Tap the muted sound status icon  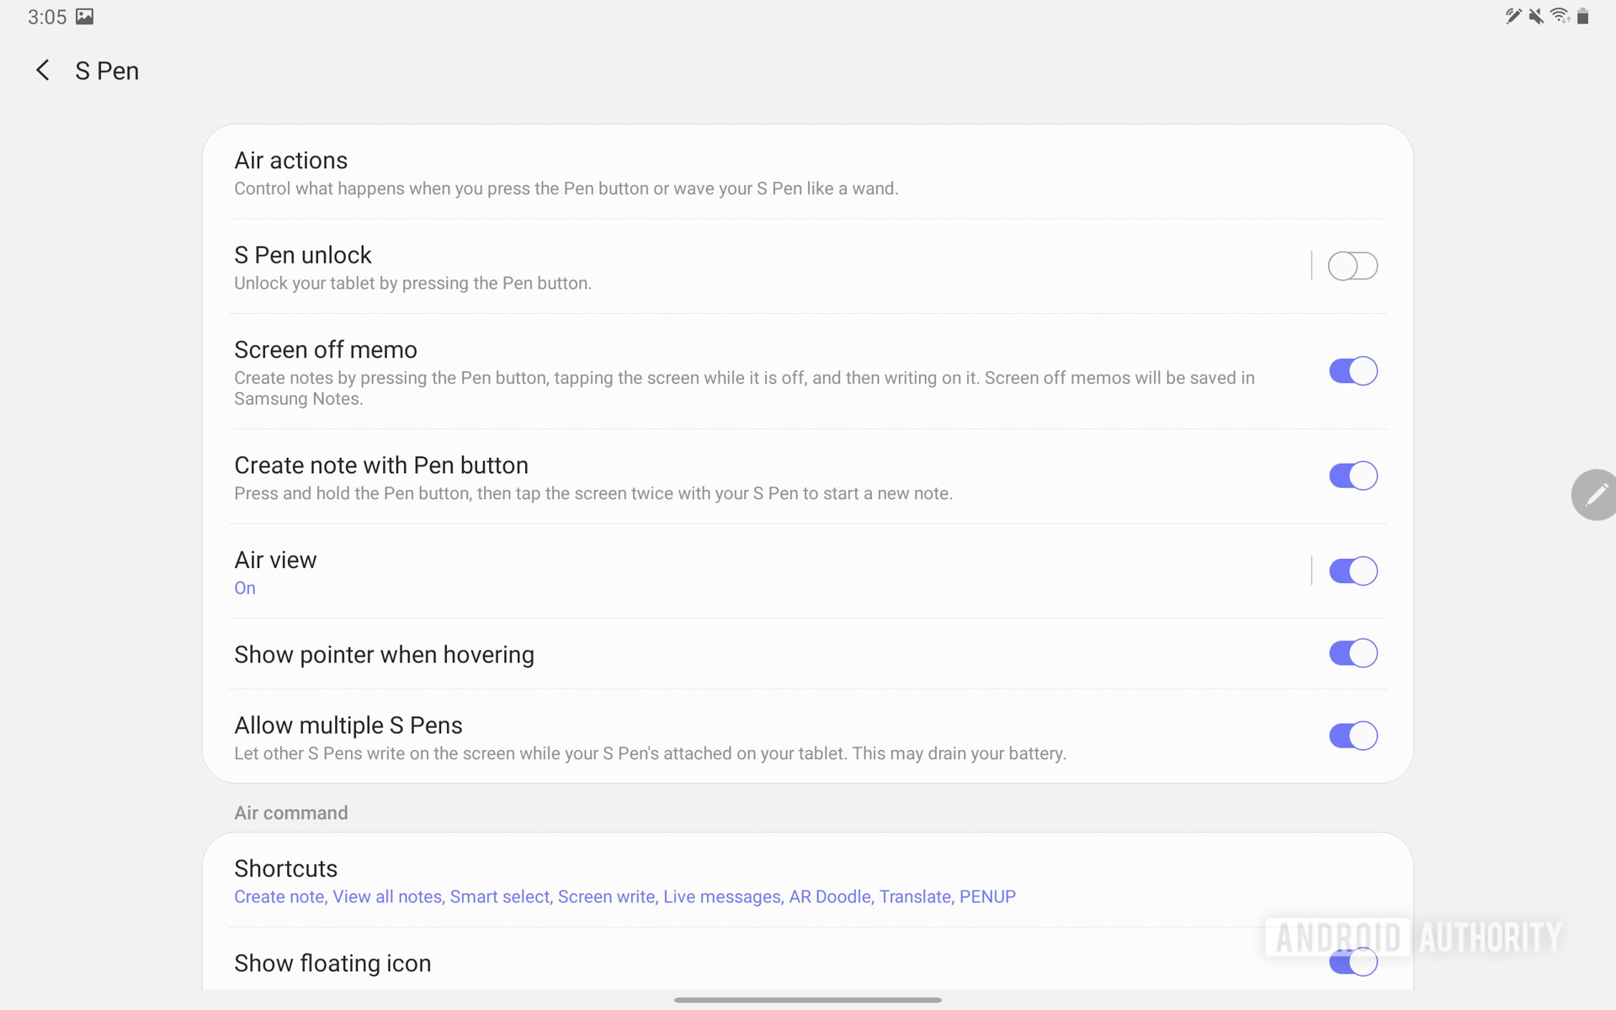(x=1536, y=16)
